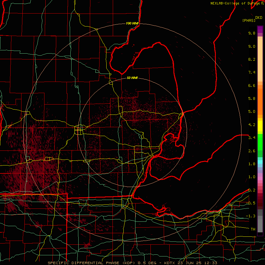
Task: Pick the bright yellow color bar segment
Action: click(260, 126)
